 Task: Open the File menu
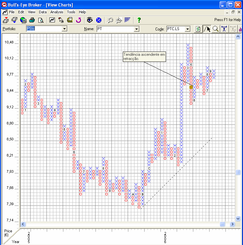pyautogui.click(x=12, y=12)
